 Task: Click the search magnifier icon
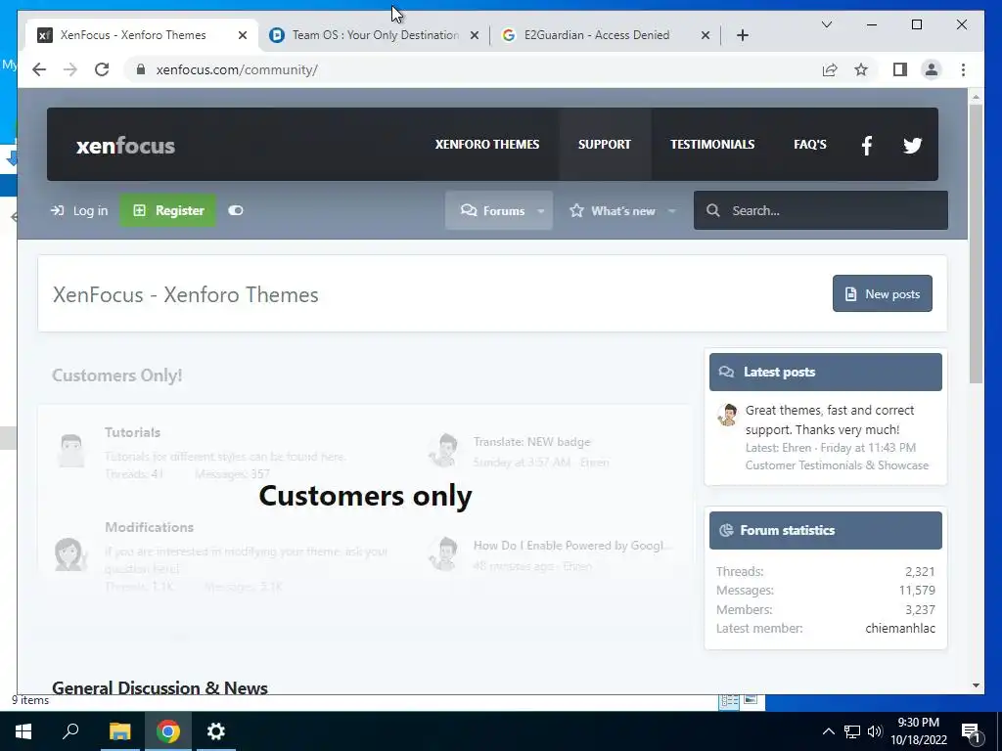713,210
